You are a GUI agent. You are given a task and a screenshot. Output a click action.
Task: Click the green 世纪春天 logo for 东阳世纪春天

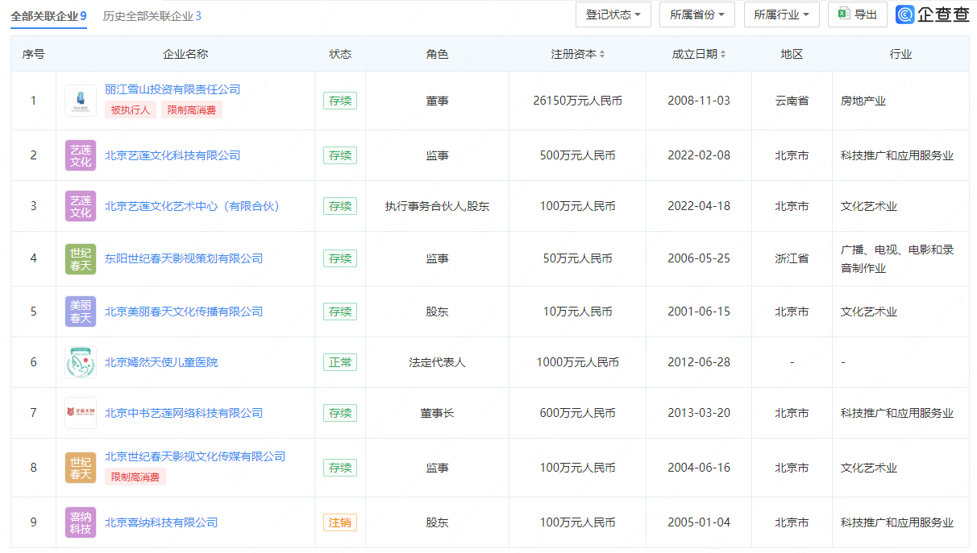click(81, 258)
